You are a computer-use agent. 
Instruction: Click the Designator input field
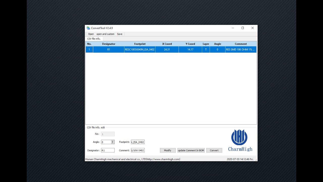(108, 150)
